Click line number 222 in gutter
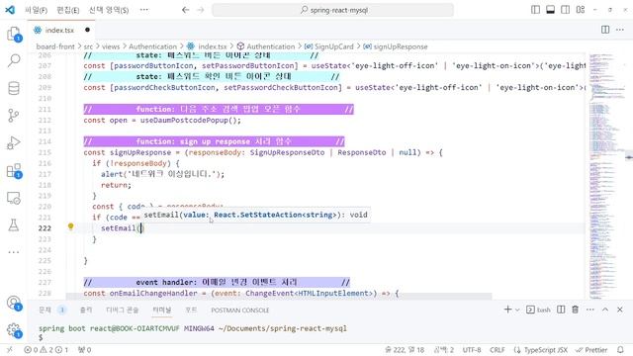This screenshot has height=356, width=633. click(45, 228)
